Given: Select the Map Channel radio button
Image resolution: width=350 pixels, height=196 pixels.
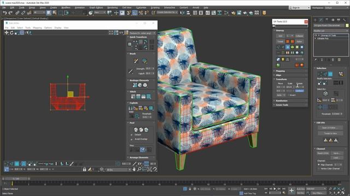Looking at the screenshot, I should click(319, 164).
